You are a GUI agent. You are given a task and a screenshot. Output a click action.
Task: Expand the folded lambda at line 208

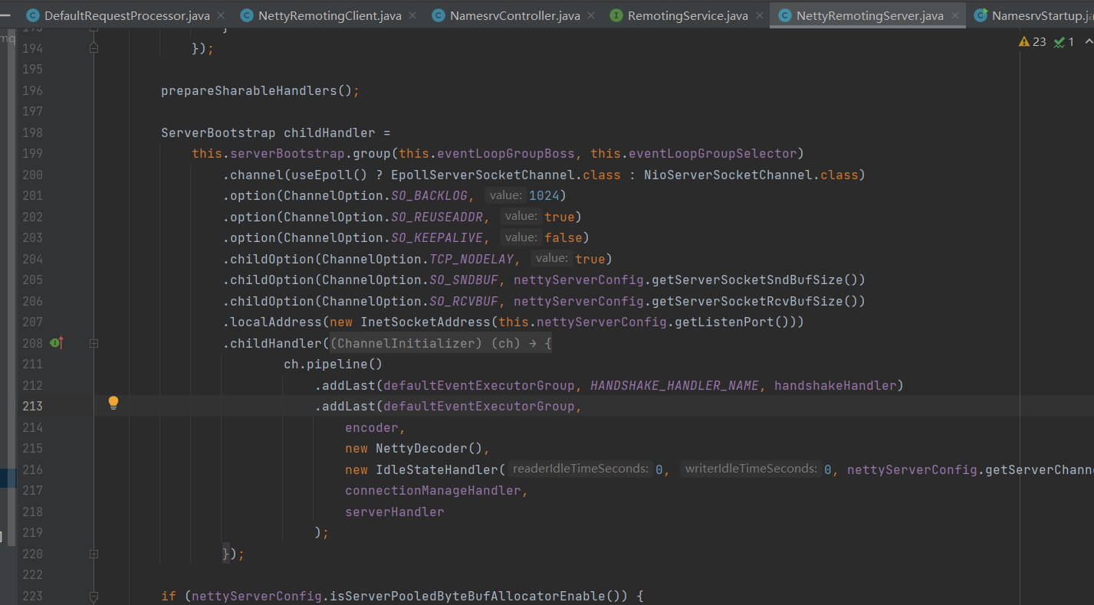click(94, 344)
